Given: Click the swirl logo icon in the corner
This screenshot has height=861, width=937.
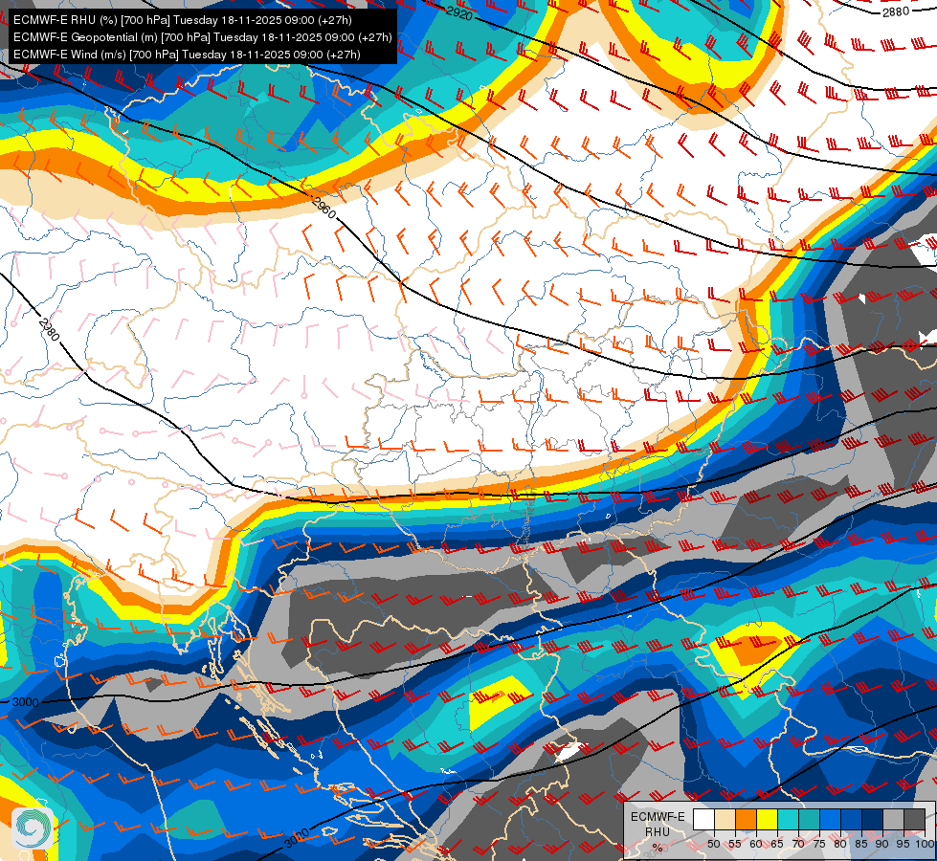Looking at the screenshot, I should [x=33, y=828].
